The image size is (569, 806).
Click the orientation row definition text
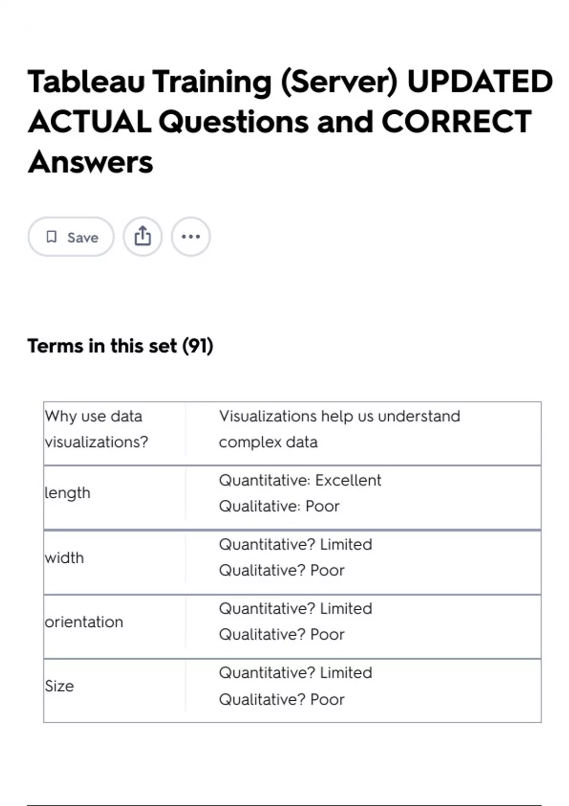295,621
